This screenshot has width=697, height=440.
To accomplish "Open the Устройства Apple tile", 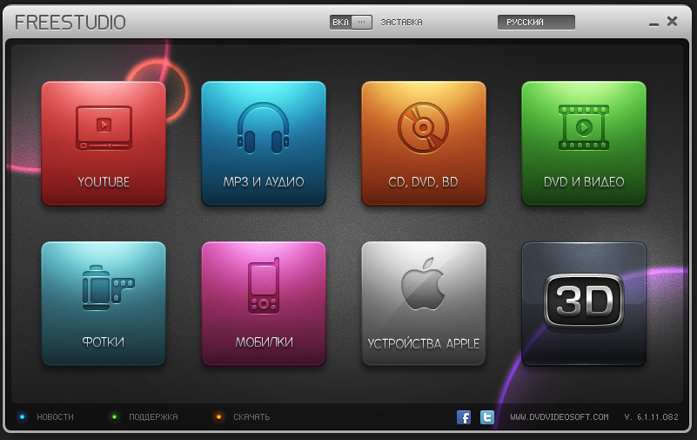I will [x=424, y=303].
